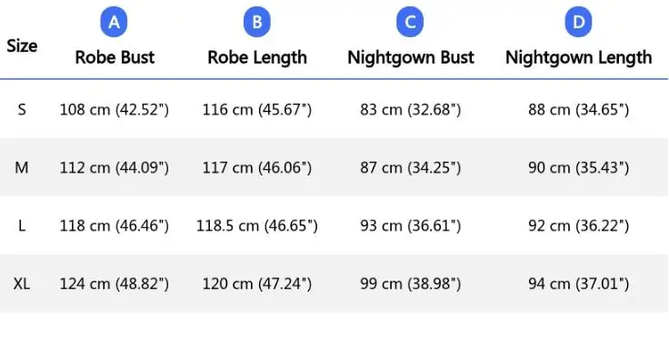Click the blue A circle icon

[x=114, y=22]
